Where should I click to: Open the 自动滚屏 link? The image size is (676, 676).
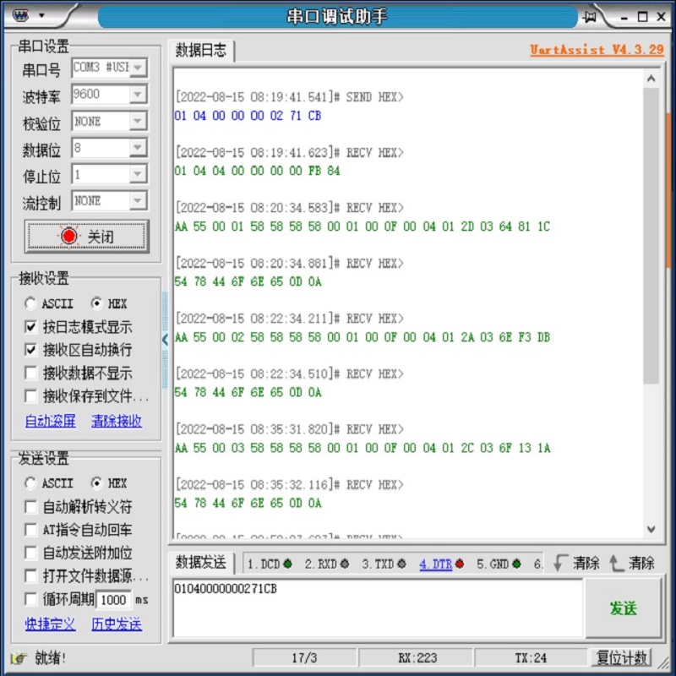tap(51, 421)
